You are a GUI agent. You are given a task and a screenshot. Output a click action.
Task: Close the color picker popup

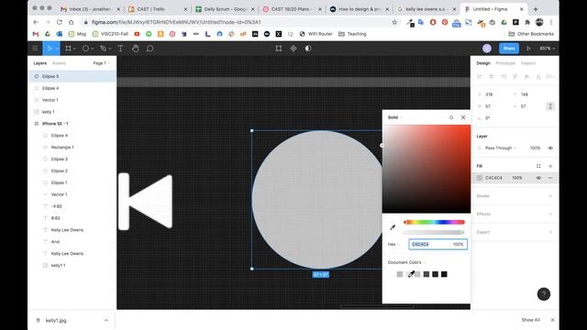tap(463, 117)
